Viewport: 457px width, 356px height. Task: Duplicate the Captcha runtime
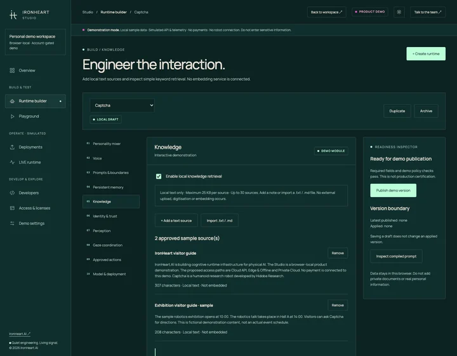tap(397, 111)
